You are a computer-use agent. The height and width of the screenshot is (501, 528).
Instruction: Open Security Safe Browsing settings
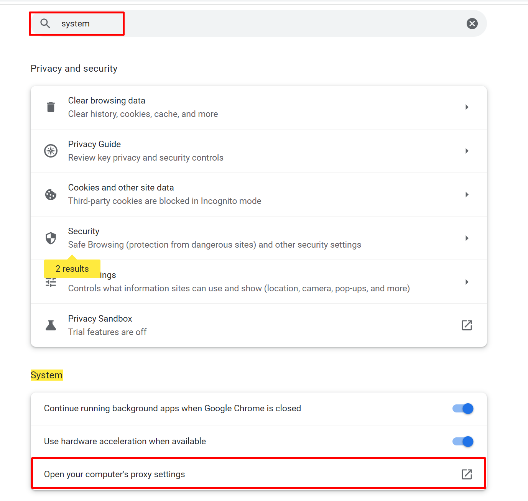pyautogui.click(x=259, y=238)
